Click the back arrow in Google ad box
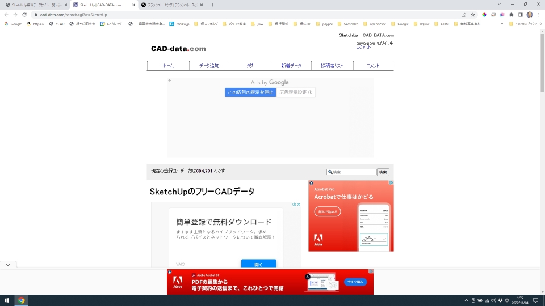545x306 pixels. 170,80
